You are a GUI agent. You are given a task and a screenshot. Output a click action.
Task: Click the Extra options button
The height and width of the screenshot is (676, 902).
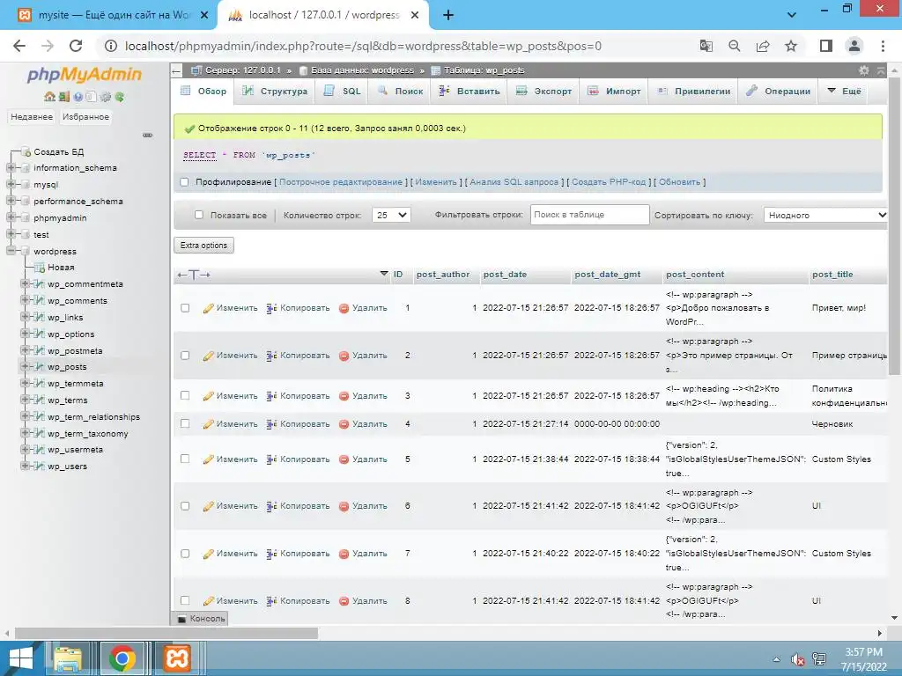[203, 246]
